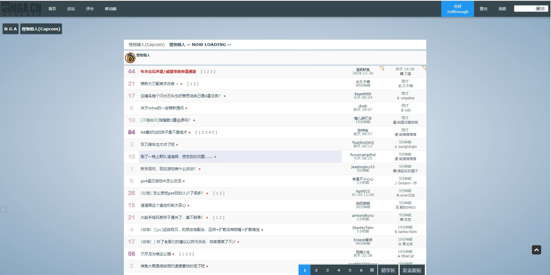Image resolution: width=551 pixels, height=275 pixels.
Task: Open thread 灭尽龙为啥这么强
Action: 156,254
